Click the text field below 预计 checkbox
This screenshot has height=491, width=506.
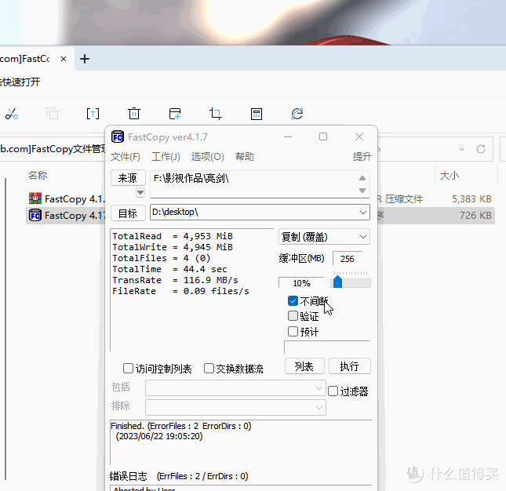click(326, 347)
